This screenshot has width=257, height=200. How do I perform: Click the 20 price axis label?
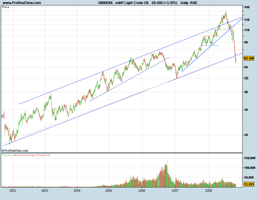246,135
